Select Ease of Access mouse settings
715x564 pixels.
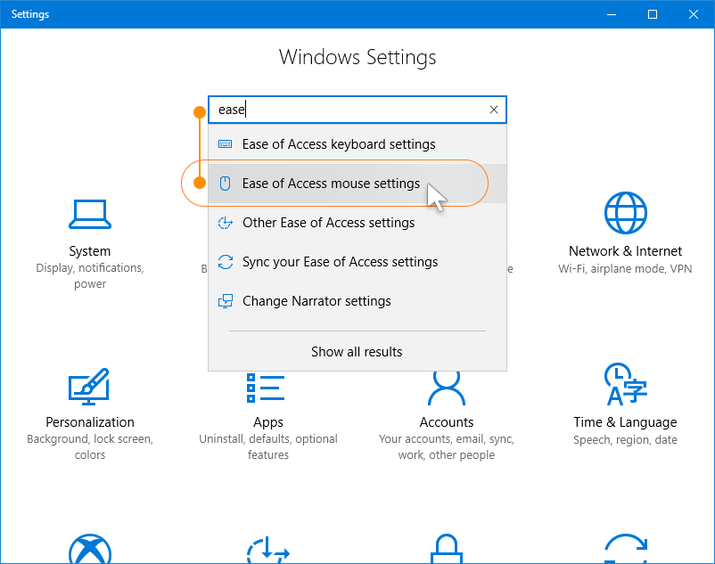coord(331,184)
